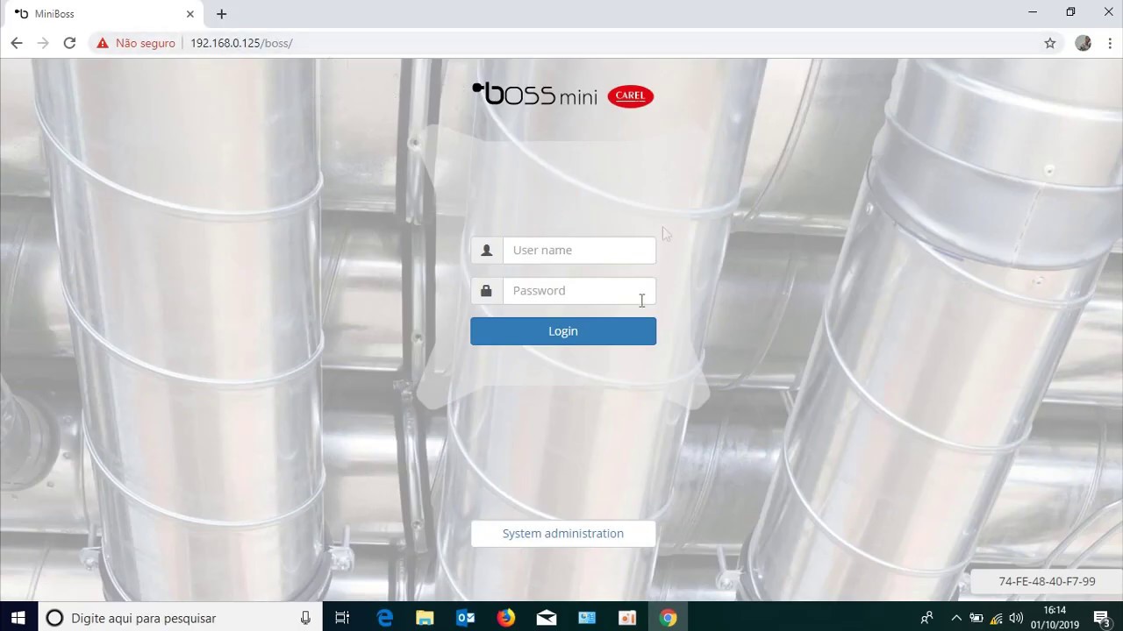Click the address bar URL 192.168.0.125/boss/
This screenshot has width=1123, height=631.
(241, 43)
